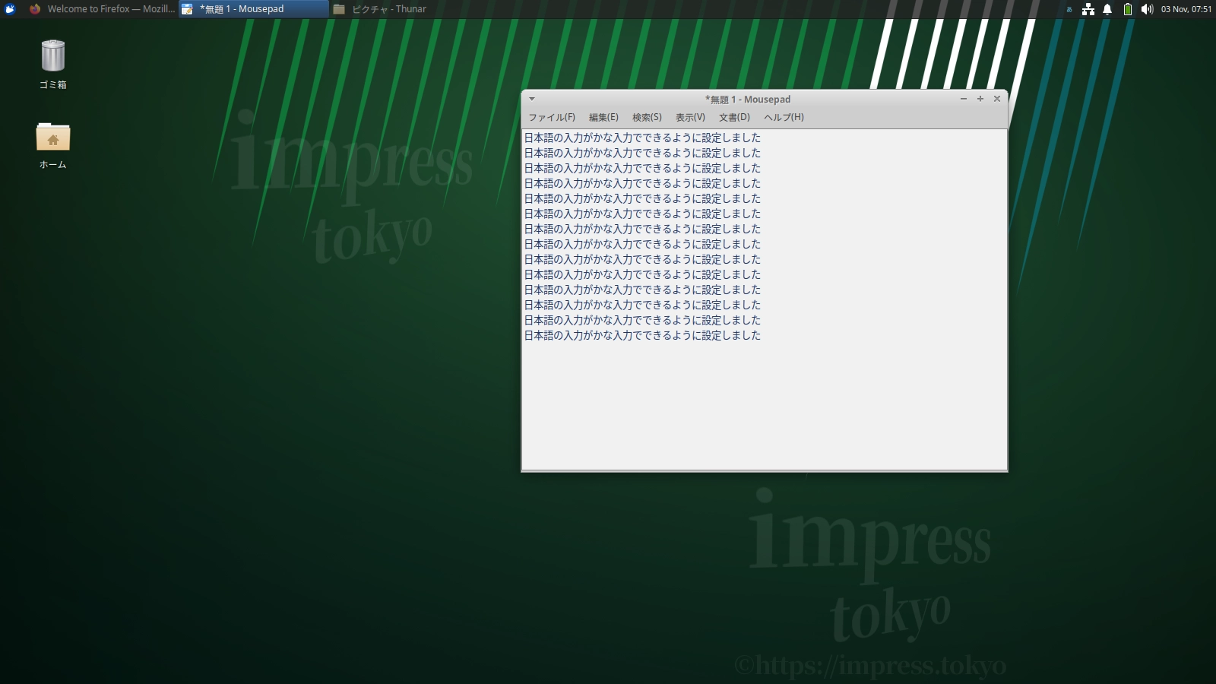Close the Mousepad window
The image size is (1216, 684).
point(997,99)
